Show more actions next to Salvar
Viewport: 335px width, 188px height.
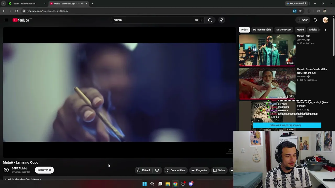point(231,170)
